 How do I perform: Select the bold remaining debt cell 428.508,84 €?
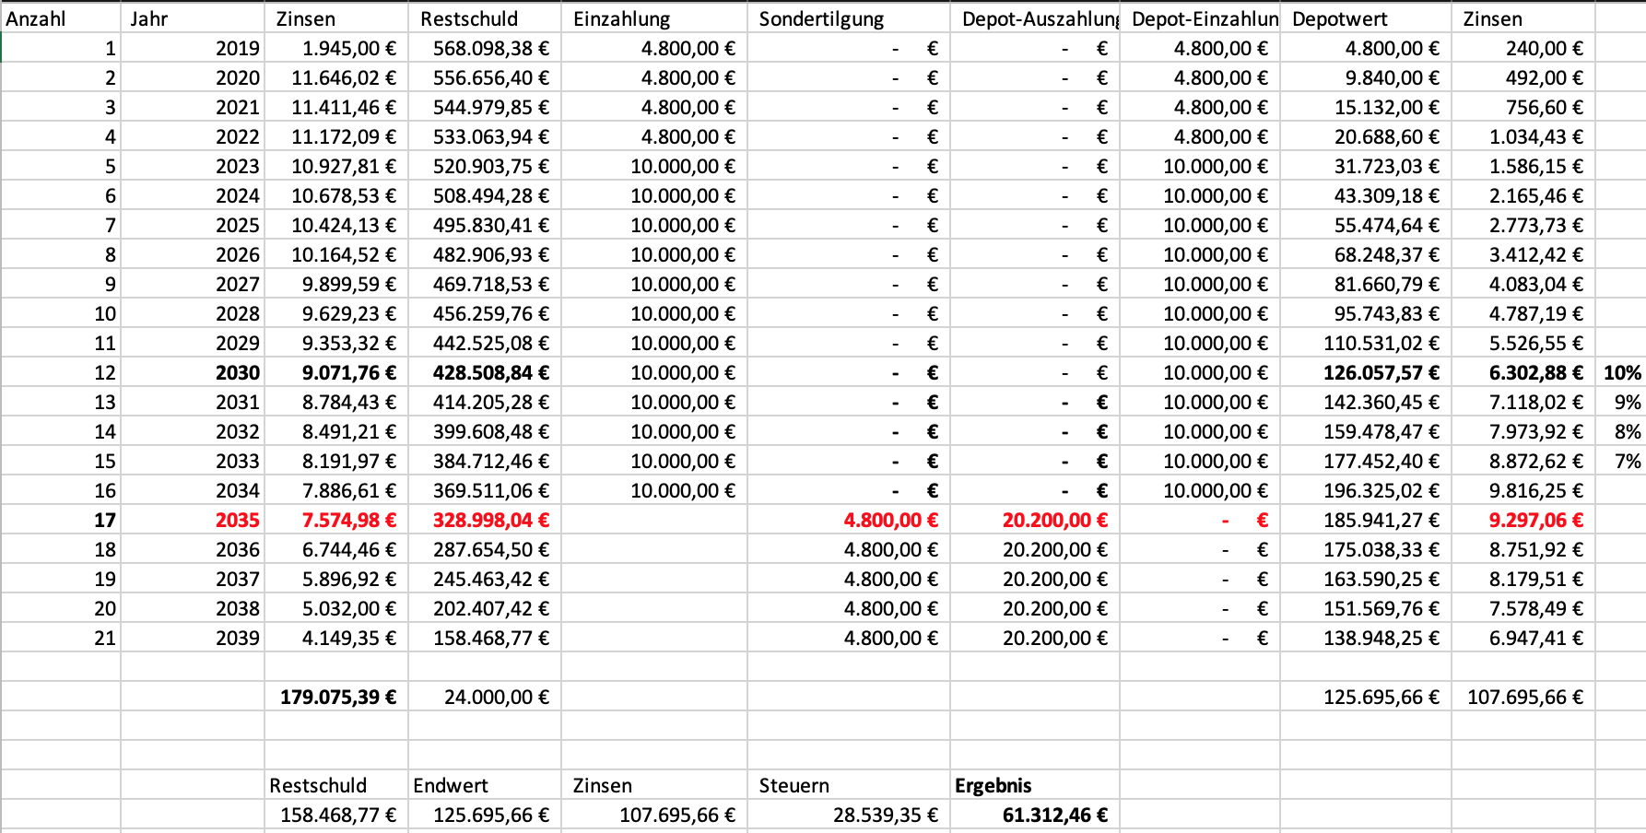coord(485,372)
